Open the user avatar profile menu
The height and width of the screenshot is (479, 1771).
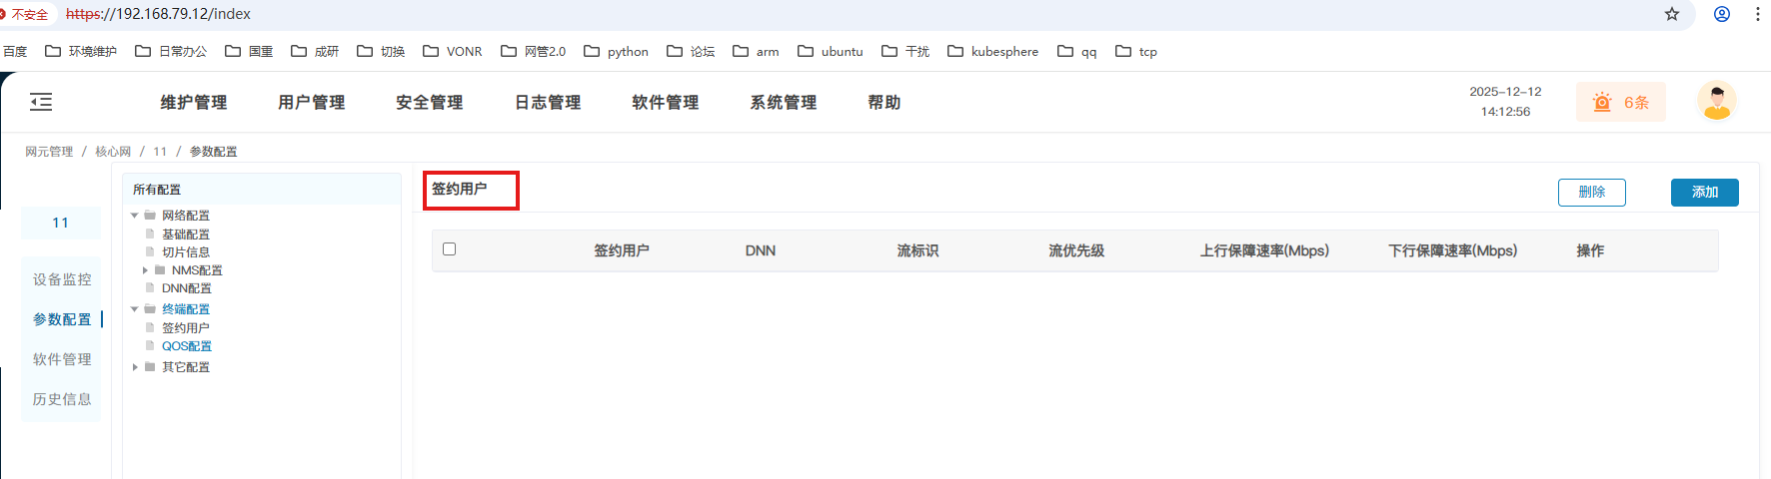1716,102
